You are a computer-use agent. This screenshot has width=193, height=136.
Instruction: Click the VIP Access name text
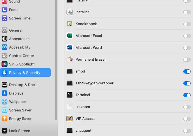pyautogui.click(x=85, y=119)
